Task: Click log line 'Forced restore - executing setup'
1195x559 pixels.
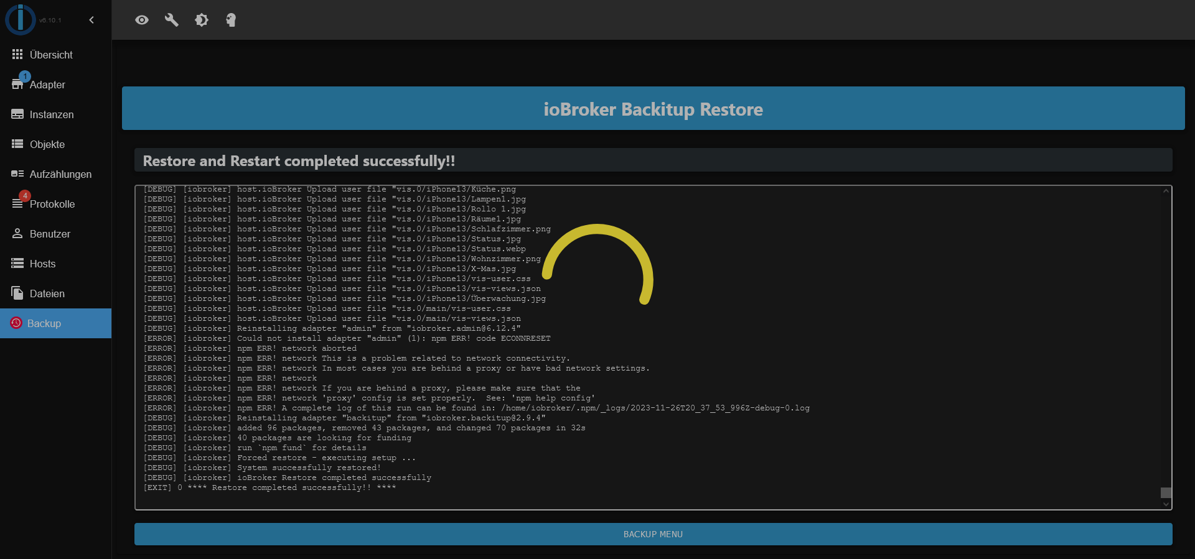Action: tap(279, 458)
